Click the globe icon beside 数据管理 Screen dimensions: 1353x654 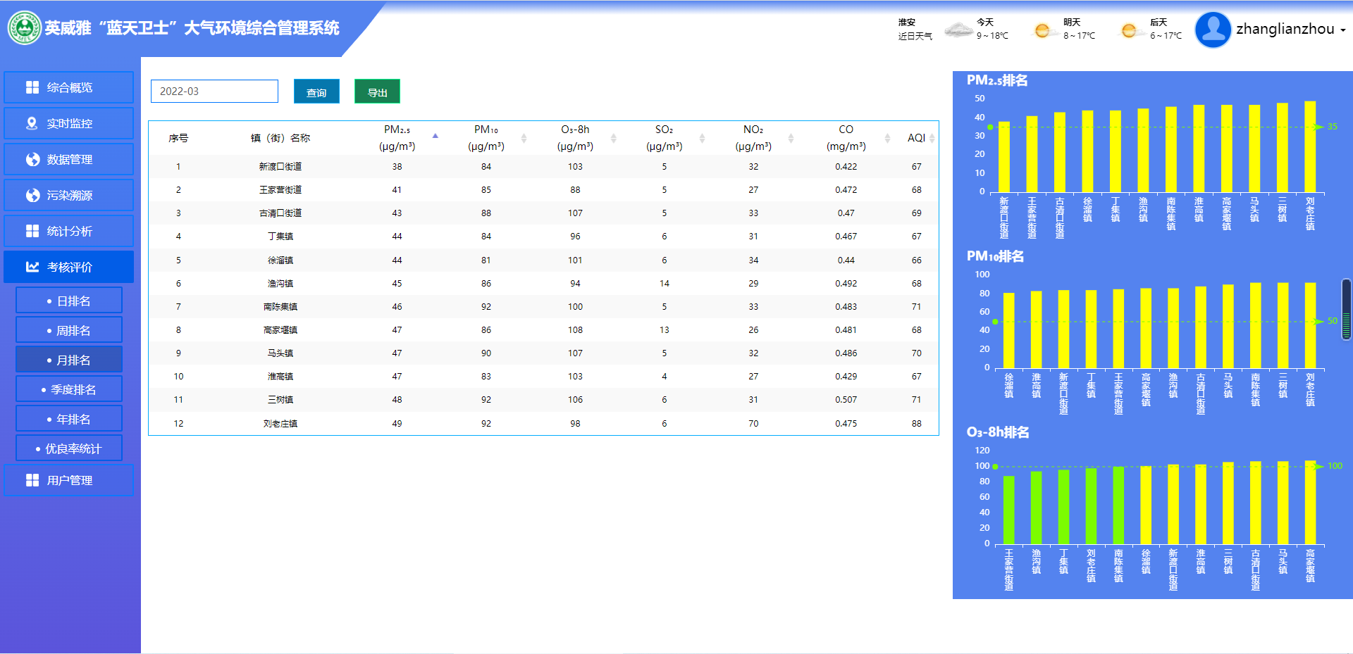click(32, 159)
